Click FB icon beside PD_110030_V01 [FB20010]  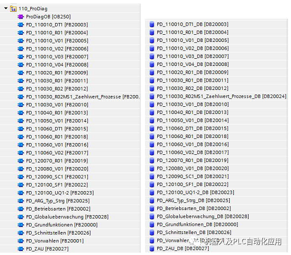click(x=20, y=105)
